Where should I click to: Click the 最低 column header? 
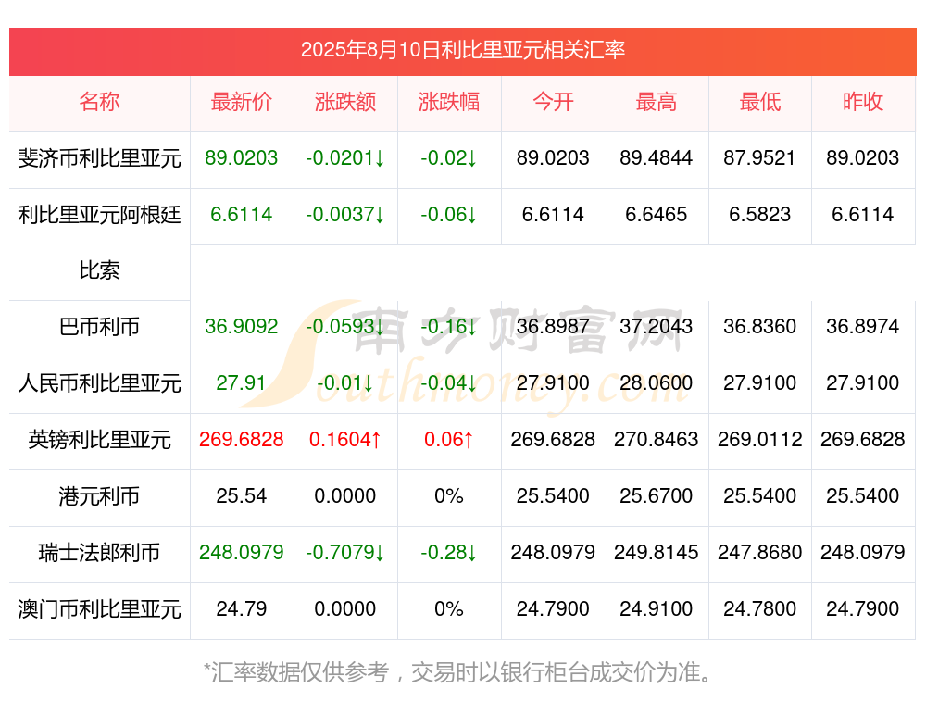pos(760,102)
